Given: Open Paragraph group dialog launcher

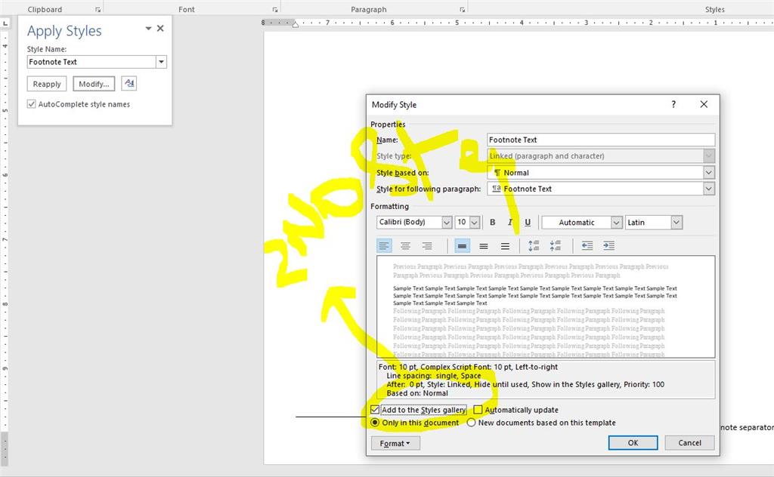Looking at the screenshot, I should [x=462, y=9].
